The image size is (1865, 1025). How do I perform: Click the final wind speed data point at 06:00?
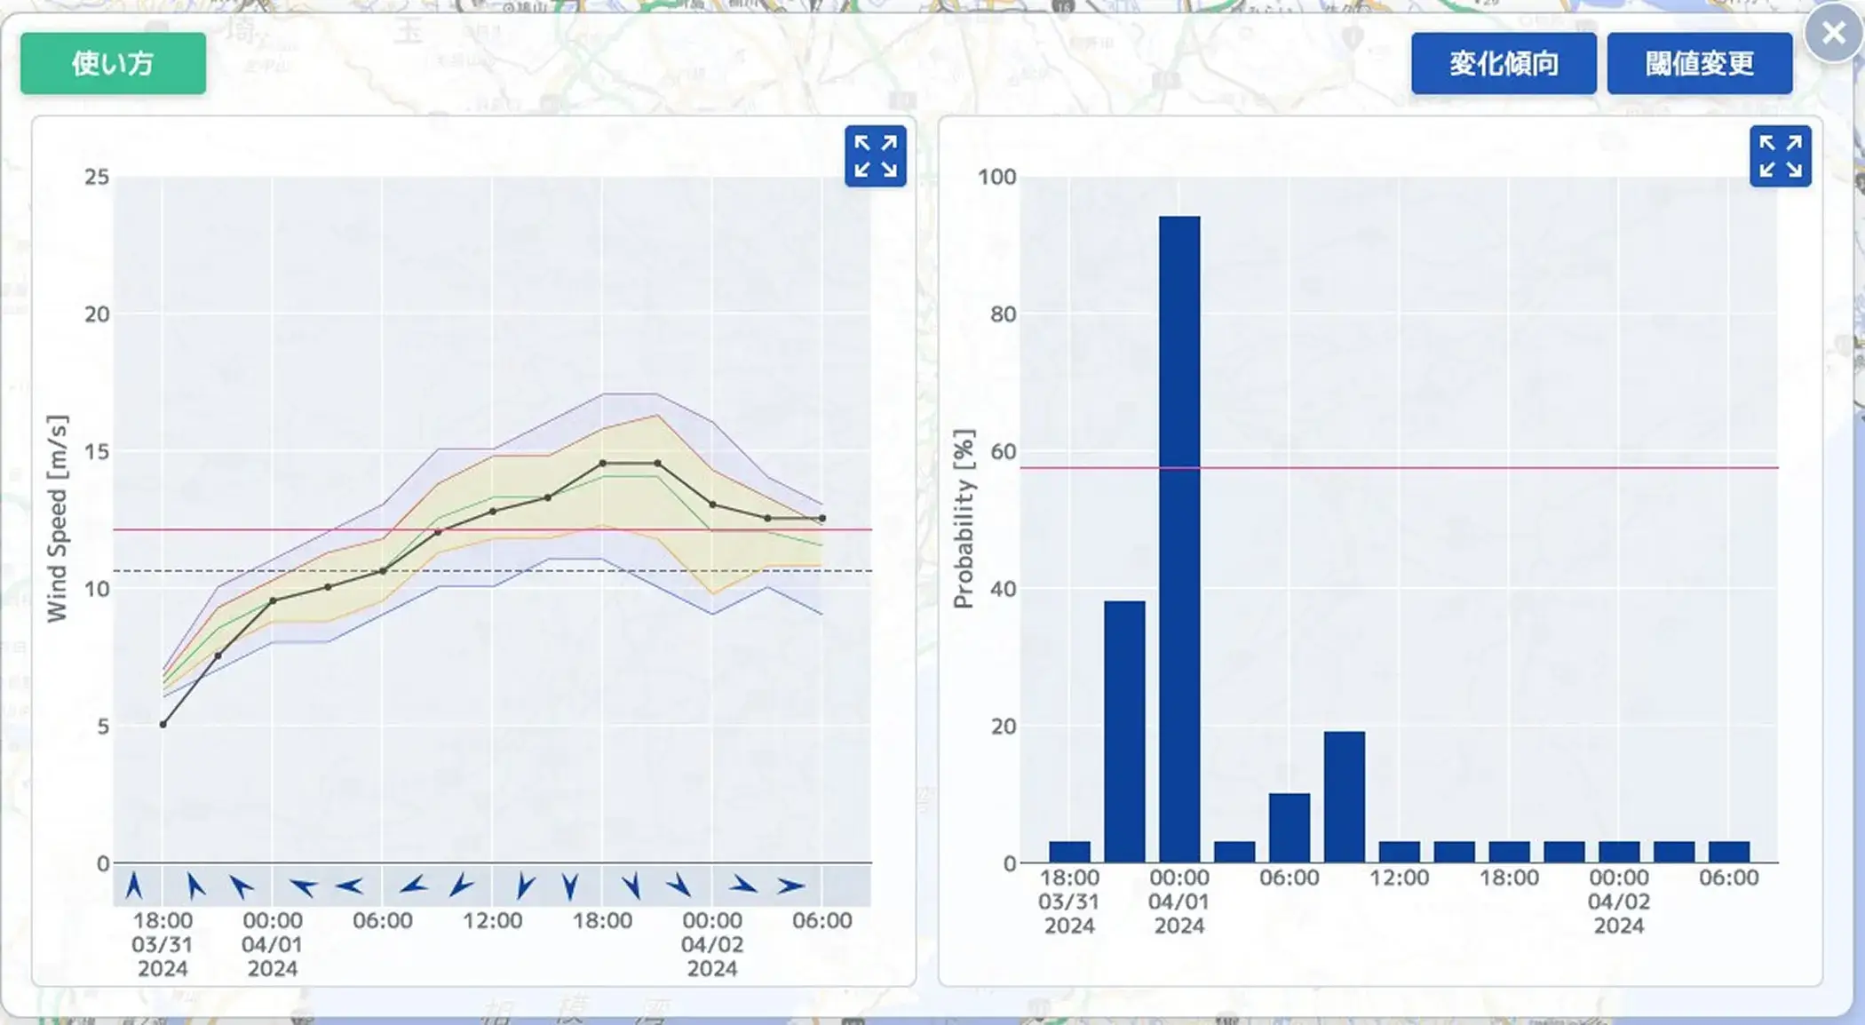click(x=822, y=518)
